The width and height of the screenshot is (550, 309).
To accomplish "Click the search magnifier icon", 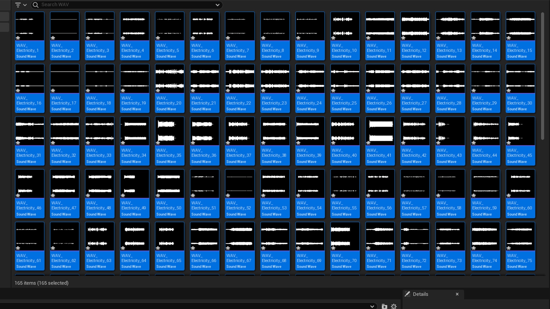I will pyautogui.click(x=36, y=5).
